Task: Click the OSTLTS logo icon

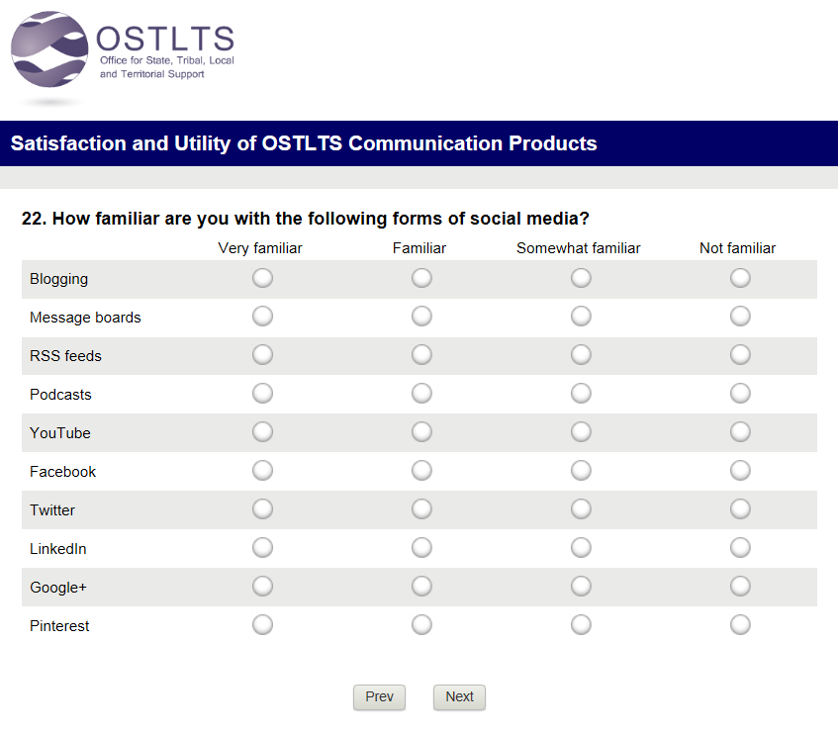Action: (49, 51)
